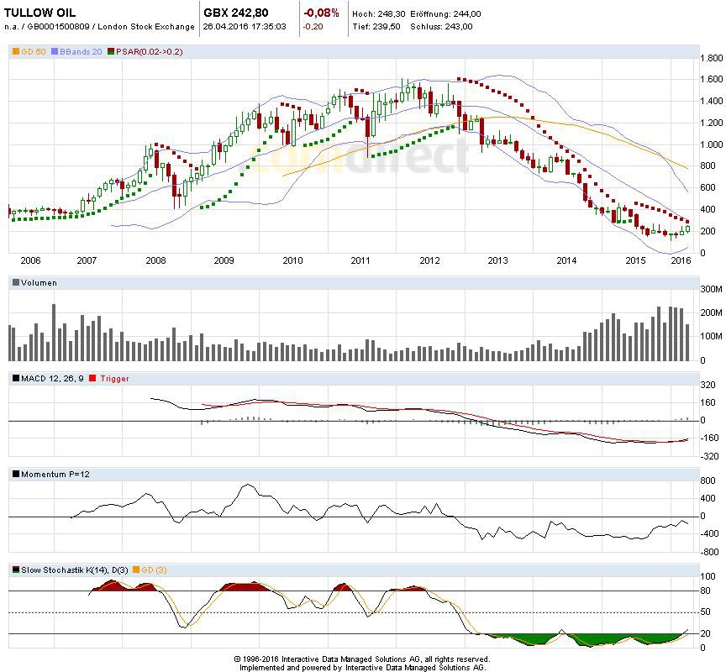This screenshot has width=726, height=672.
Task: Select the 2012 label on time axis
Action: click(x=429, y=260)
